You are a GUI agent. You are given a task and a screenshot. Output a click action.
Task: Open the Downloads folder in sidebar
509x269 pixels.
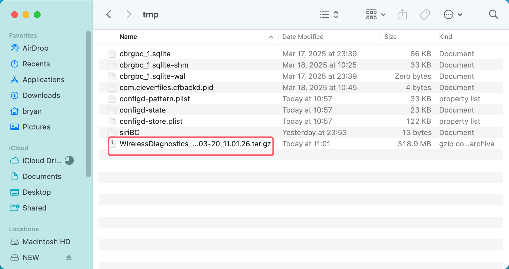coord(41,95)
